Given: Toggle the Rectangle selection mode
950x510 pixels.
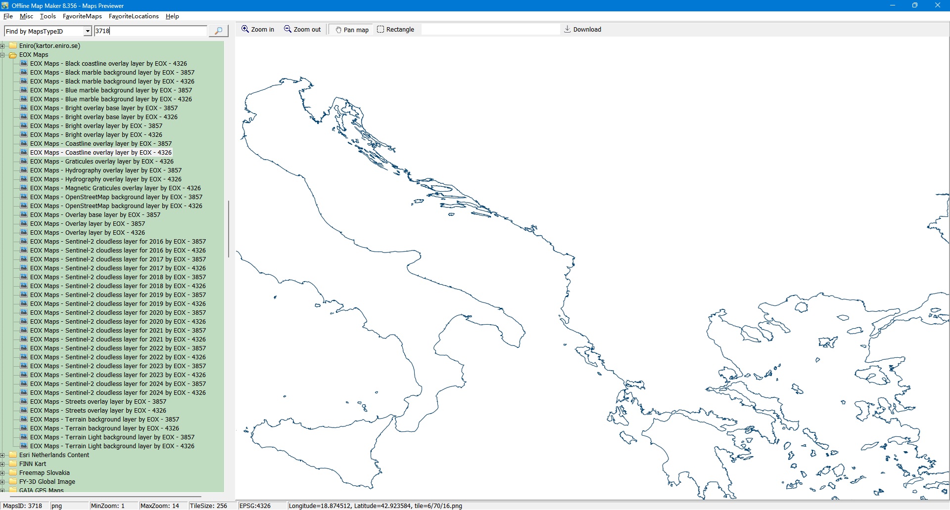Looking at the screenshot, I should coord(395,30).
